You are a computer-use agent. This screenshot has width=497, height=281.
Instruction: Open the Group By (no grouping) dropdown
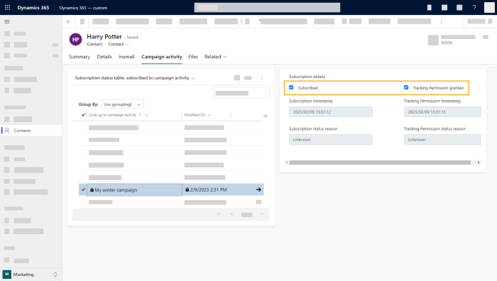(122, 104)
